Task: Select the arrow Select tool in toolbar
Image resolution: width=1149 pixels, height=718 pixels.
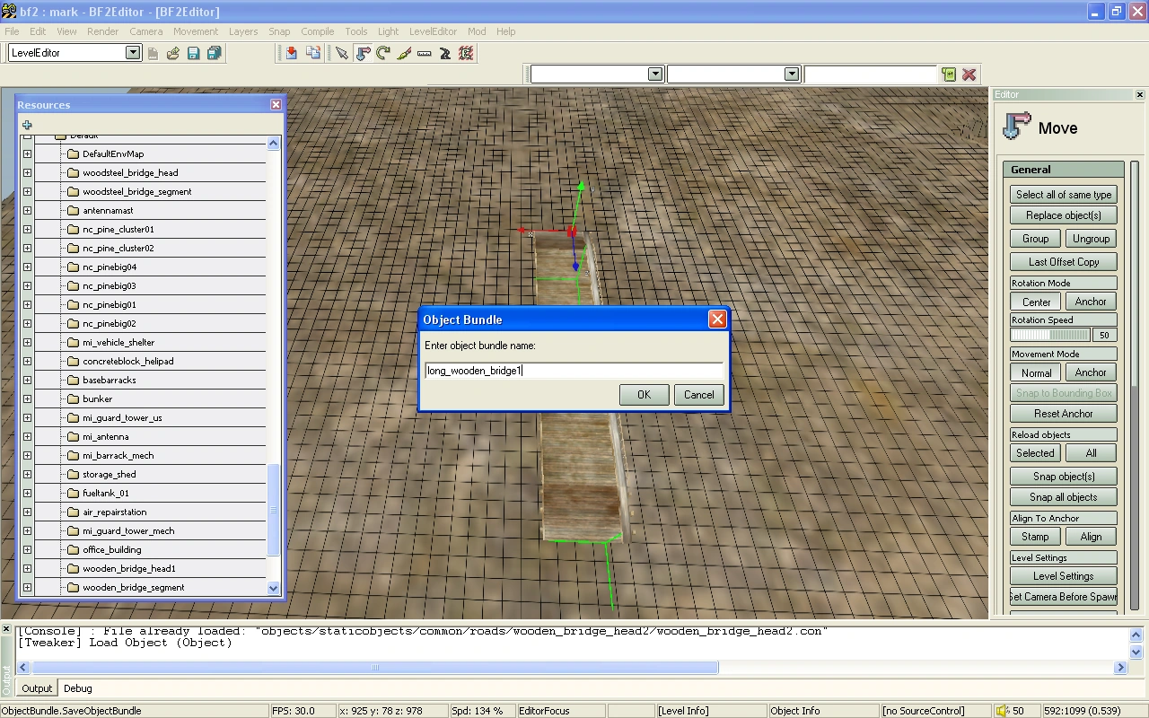Action: pyautogui.click(x=341, y=54)
